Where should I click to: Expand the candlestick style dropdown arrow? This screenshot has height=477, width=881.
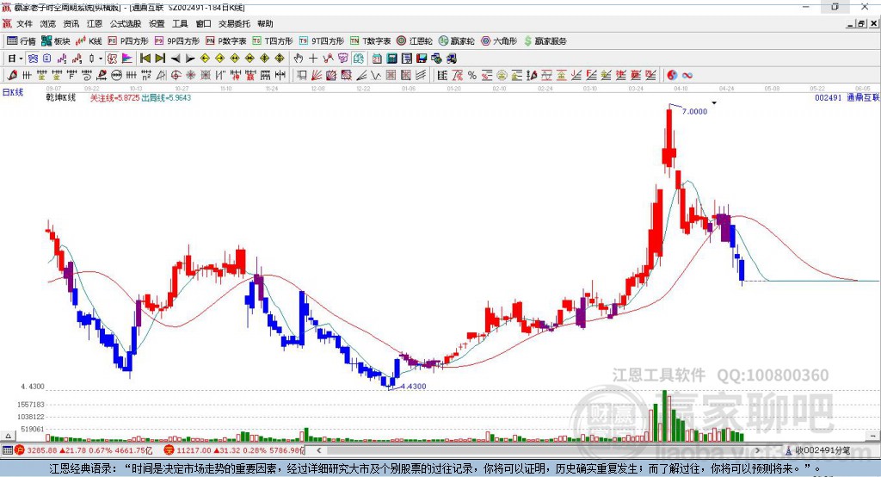(101, 59)
